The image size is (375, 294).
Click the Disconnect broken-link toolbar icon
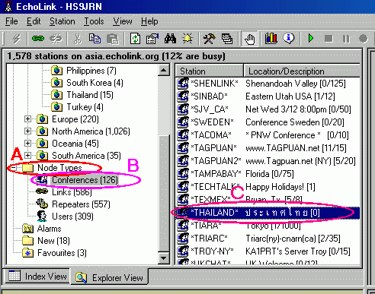[x=56, y=39]
